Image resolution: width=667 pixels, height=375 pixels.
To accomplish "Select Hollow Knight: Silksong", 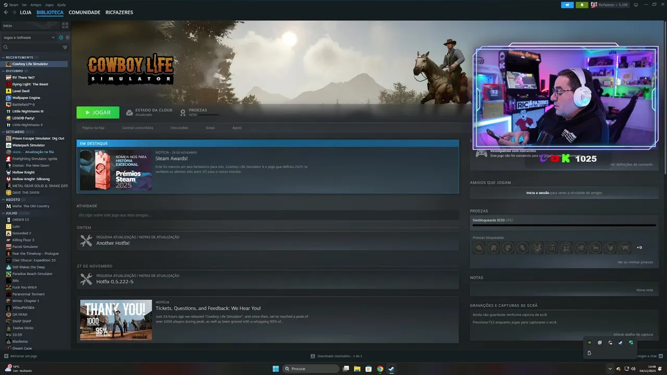I will (x=32, y=179).
